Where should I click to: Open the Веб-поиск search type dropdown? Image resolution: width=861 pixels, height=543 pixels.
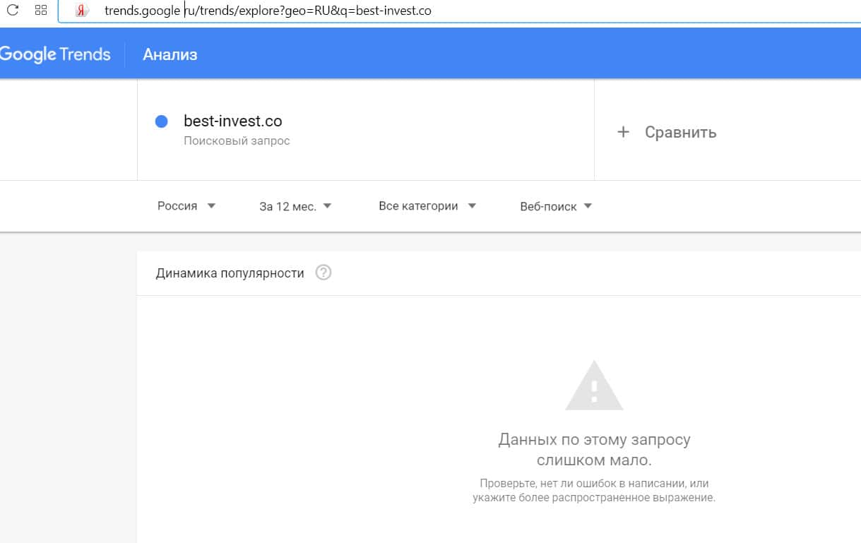[x=556, y=207]
